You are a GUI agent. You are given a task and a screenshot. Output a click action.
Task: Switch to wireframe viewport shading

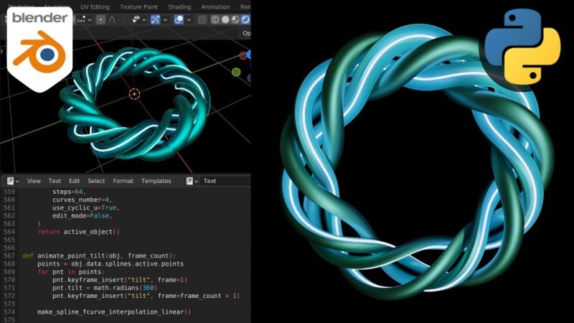point(216,20)
